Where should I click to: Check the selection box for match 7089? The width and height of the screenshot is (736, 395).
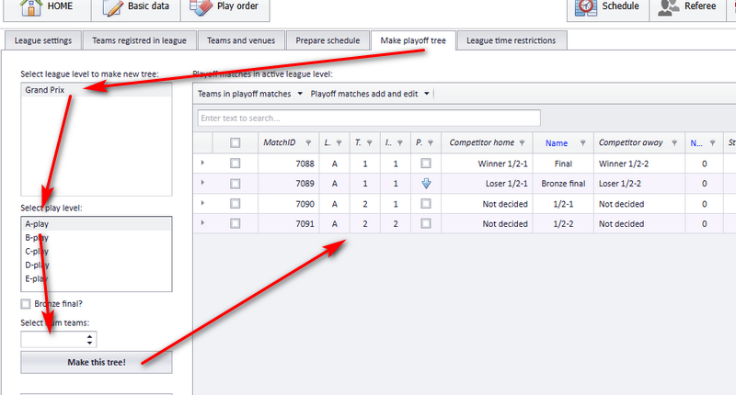pyautogui.click(x=236, y=184)
